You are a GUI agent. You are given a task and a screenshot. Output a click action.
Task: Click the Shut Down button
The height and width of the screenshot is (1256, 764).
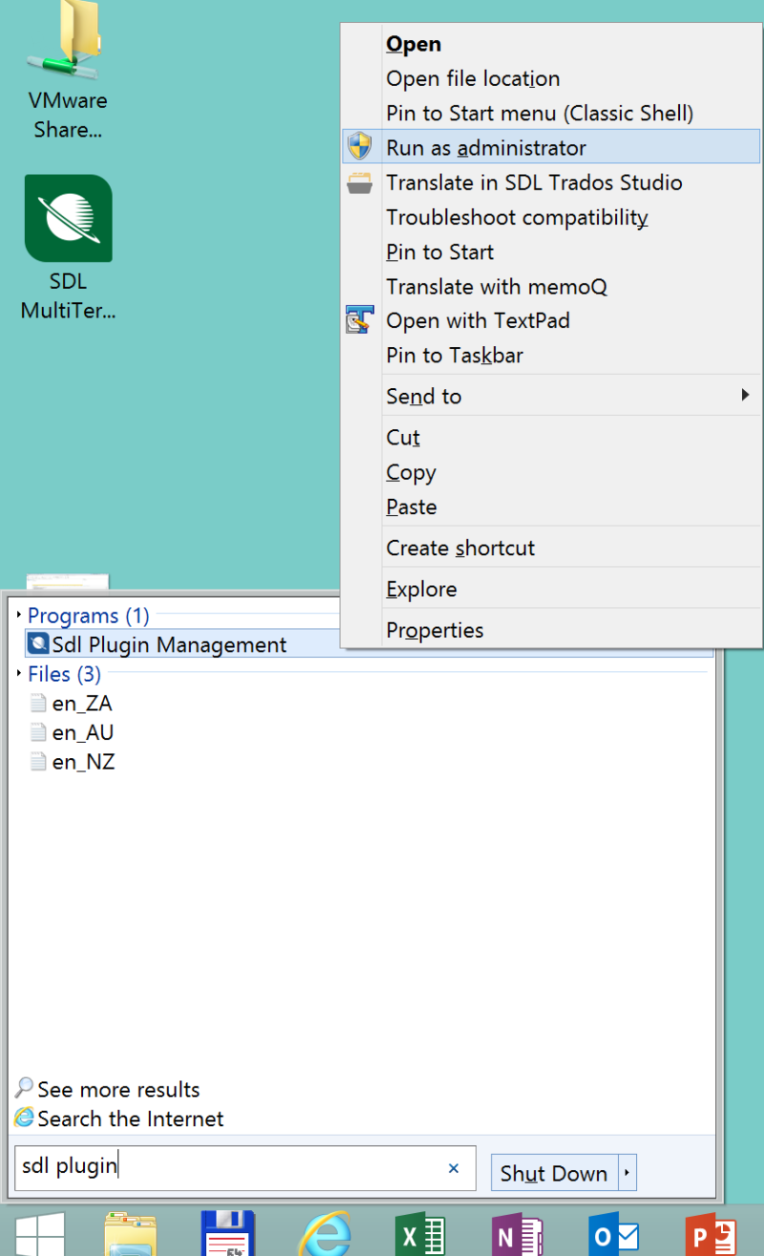point(554,1173)
